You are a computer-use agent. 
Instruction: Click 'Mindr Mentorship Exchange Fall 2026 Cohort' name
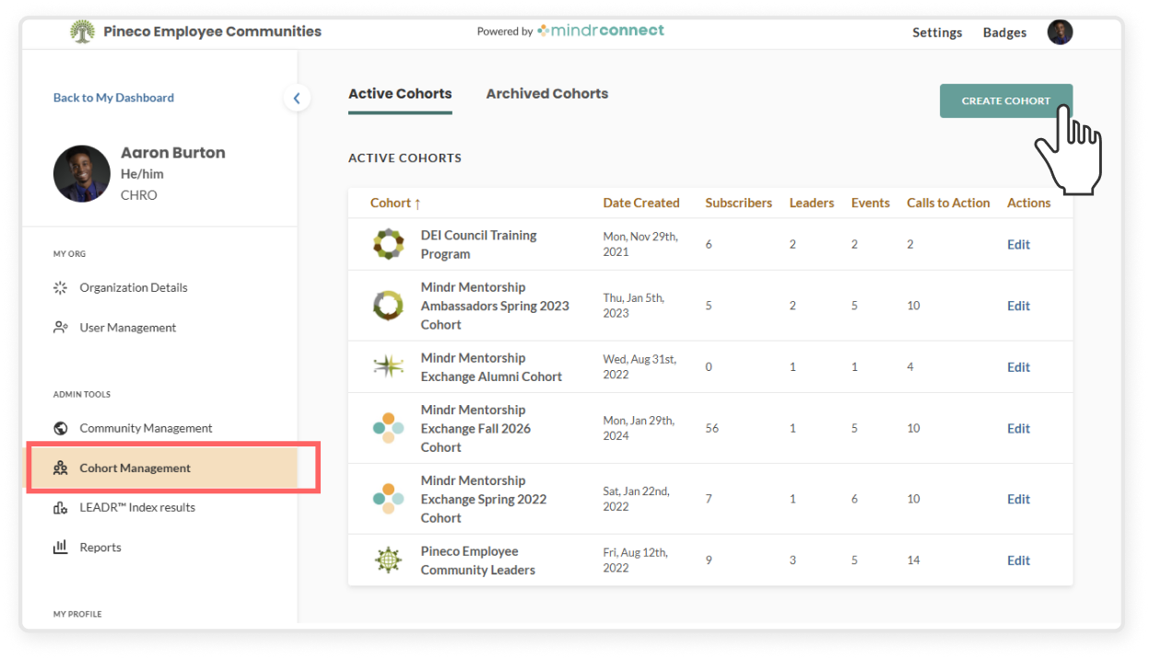(x=475, y=428)
